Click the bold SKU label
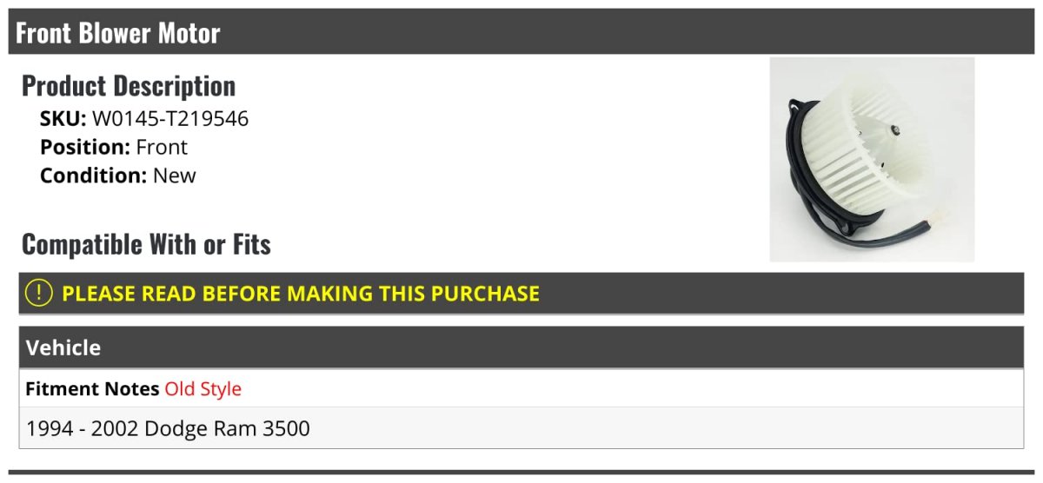 63,119
